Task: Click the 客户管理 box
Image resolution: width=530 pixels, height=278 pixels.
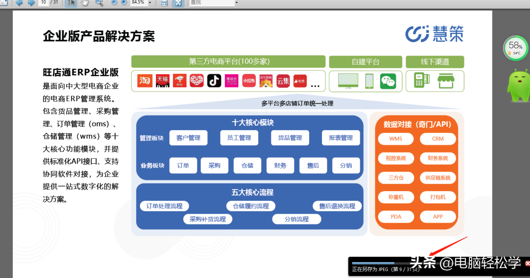Action: tap(188, 138)
